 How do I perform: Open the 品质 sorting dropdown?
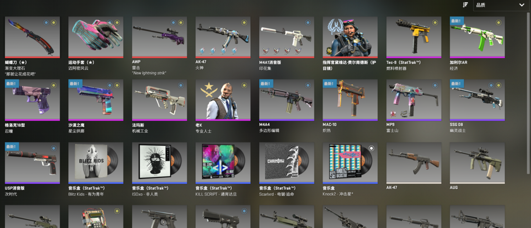(501, 5)
